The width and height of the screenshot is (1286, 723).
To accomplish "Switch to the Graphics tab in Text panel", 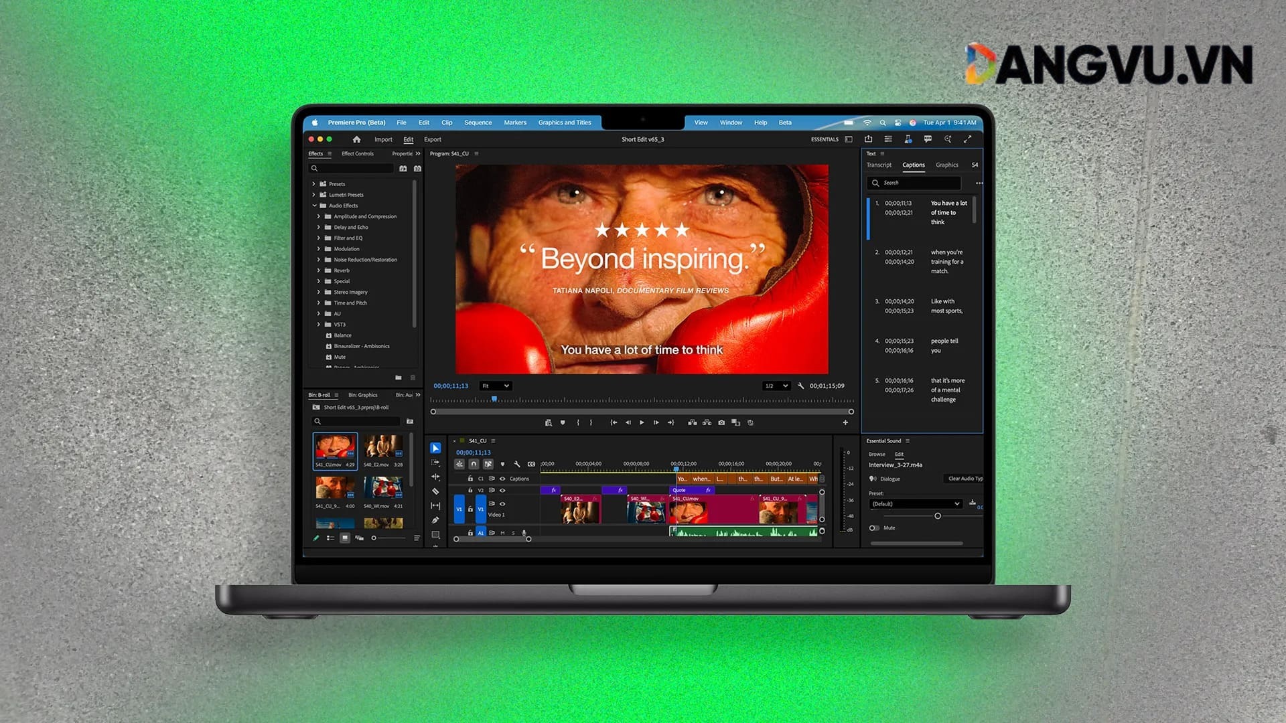I will click(947, 165).
